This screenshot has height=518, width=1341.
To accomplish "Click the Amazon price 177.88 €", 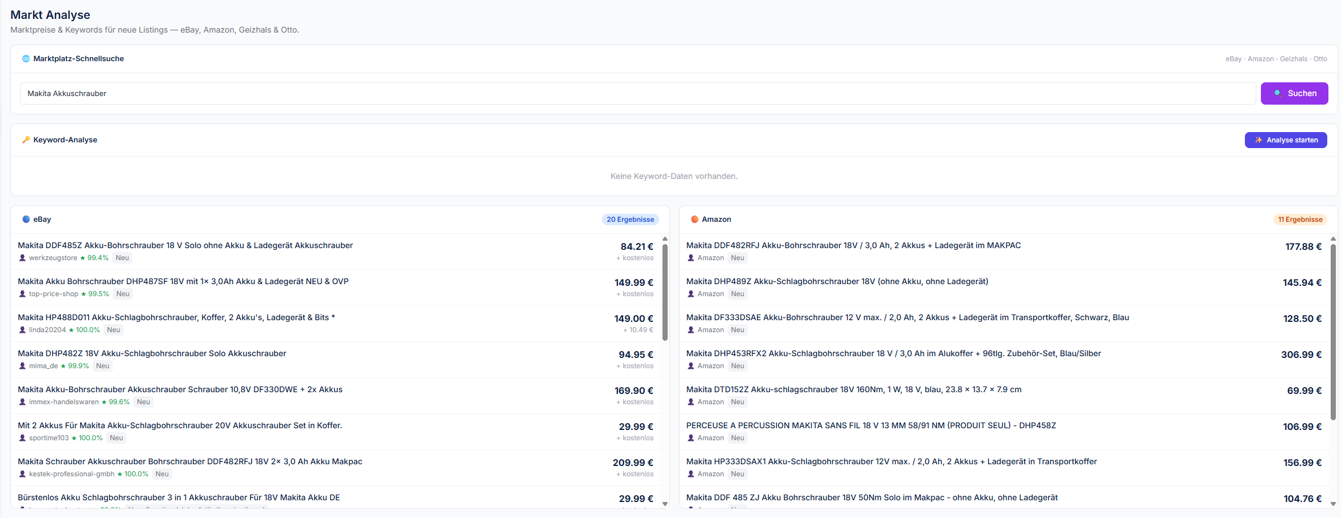I will (1303, 246).
